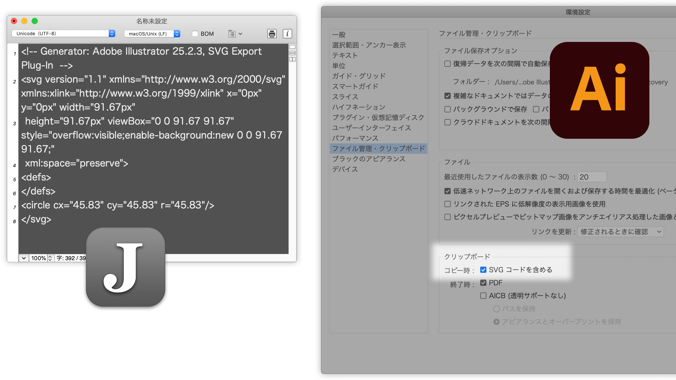
Task: Click the 名称未設定 window title
Action: click(152, 21)
